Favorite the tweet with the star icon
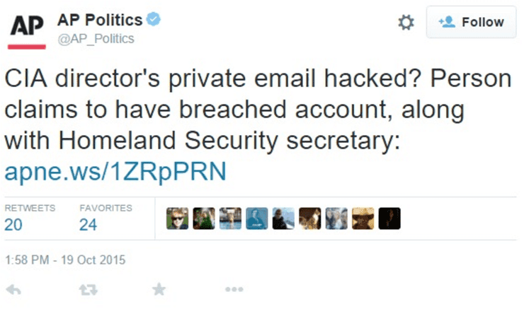Image resolution: width=524 pixels, height=309 pixels. 159,289
